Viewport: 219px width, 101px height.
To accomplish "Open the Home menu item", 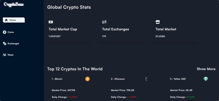I will pyautogui.click(x=14, y=20).
